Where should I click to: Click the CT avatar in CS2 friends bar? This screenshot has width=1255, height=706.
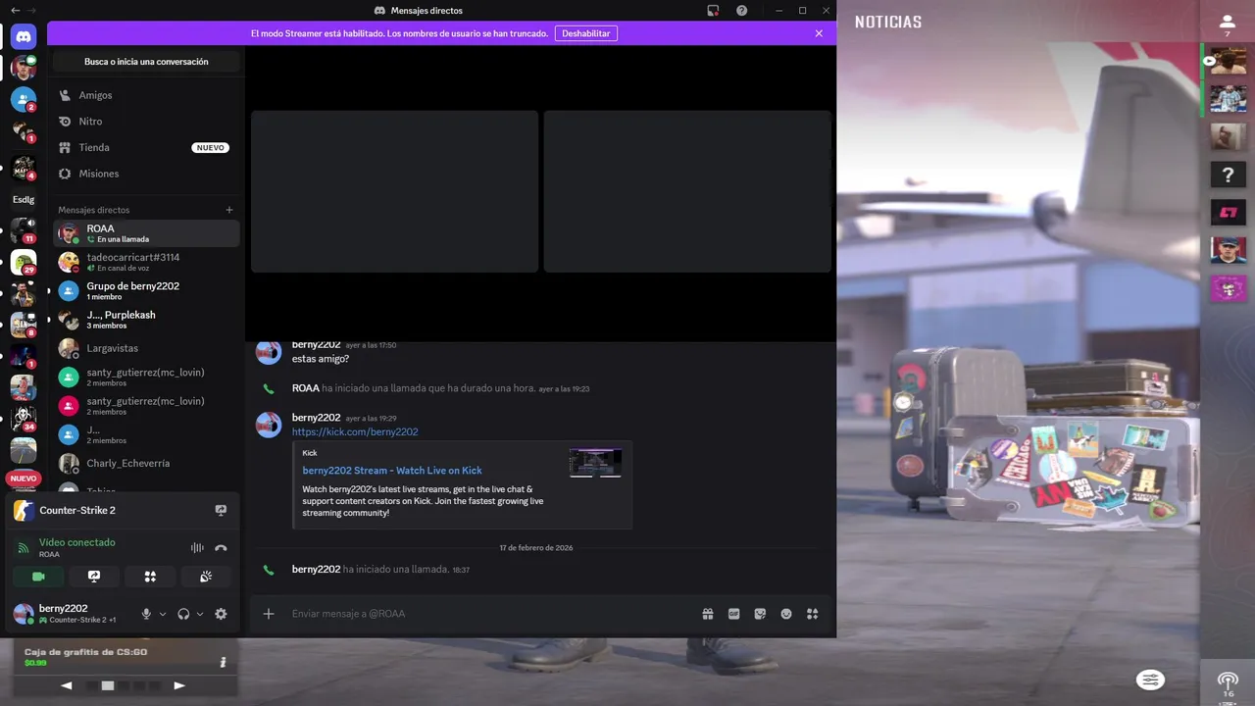click(1228, 212)
